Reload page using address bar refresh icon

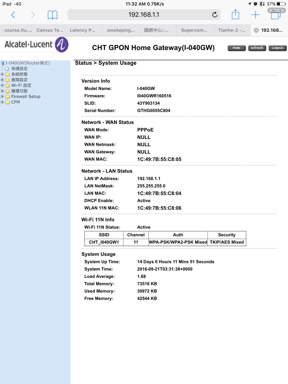tap(214, 15)
